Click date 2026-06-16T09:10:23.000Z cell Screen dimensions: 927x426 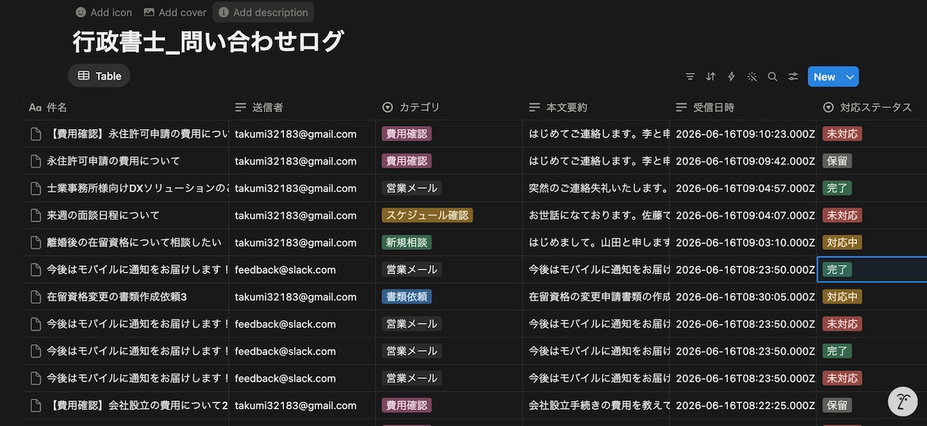click(x=743, y=134)
